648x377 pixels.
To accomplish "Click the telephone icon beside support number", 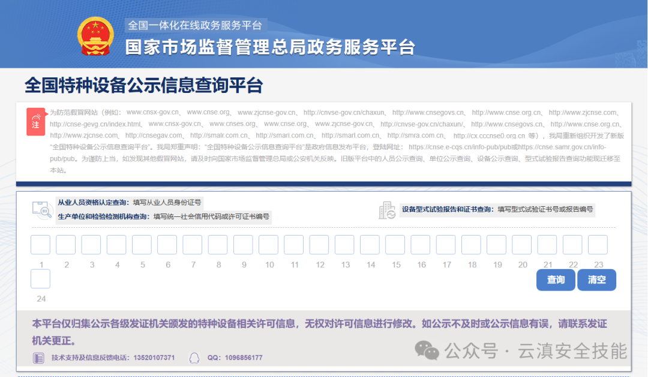I will pos(38,358).
